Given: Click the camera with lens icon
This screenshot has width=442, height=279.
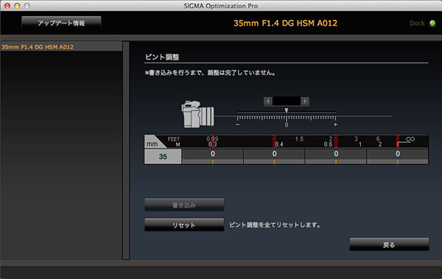Looking at the screenshot, I should tap(197, 114).
